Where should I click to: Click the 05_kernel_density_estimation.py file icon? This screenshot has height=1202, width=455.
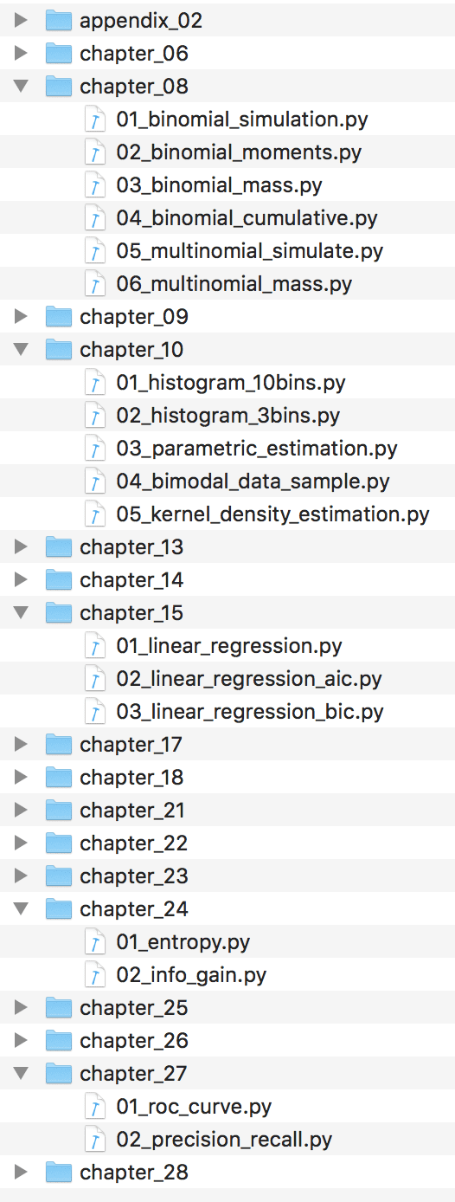[93, 514]
